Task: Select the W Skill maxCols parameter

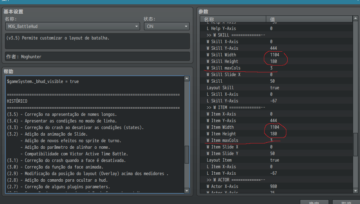Action: (276, 68)
